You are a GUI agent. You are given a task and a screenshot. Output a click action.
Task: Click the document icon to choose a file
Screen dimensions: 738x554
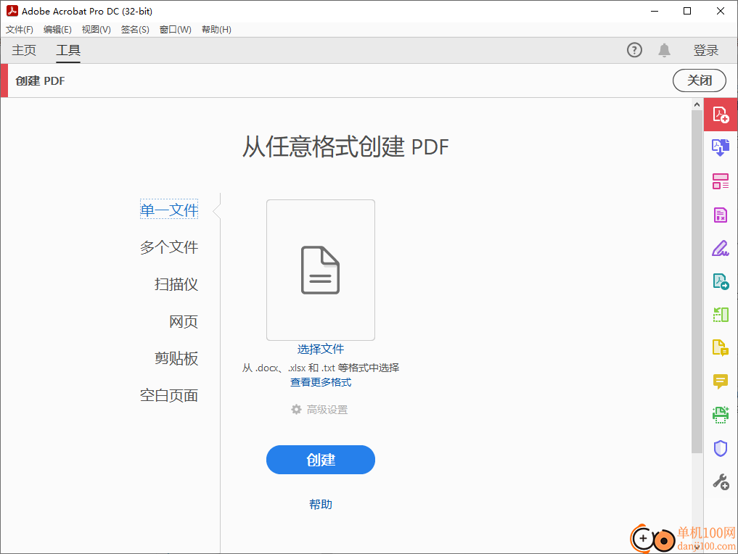click(320, 270)
